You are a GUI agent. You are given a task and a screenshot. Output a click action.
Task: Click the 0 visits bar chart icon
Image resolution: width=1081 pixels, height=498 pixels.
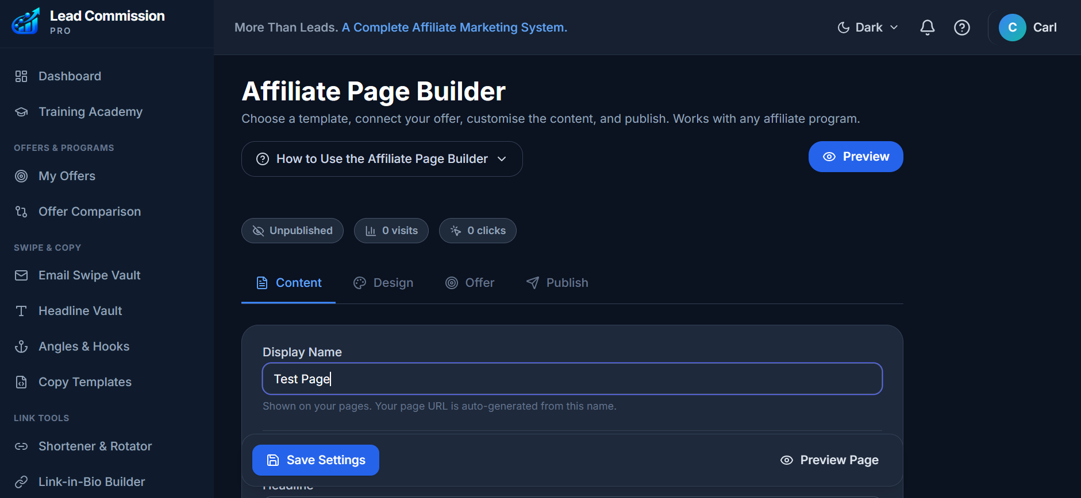[x=371, y=231]
